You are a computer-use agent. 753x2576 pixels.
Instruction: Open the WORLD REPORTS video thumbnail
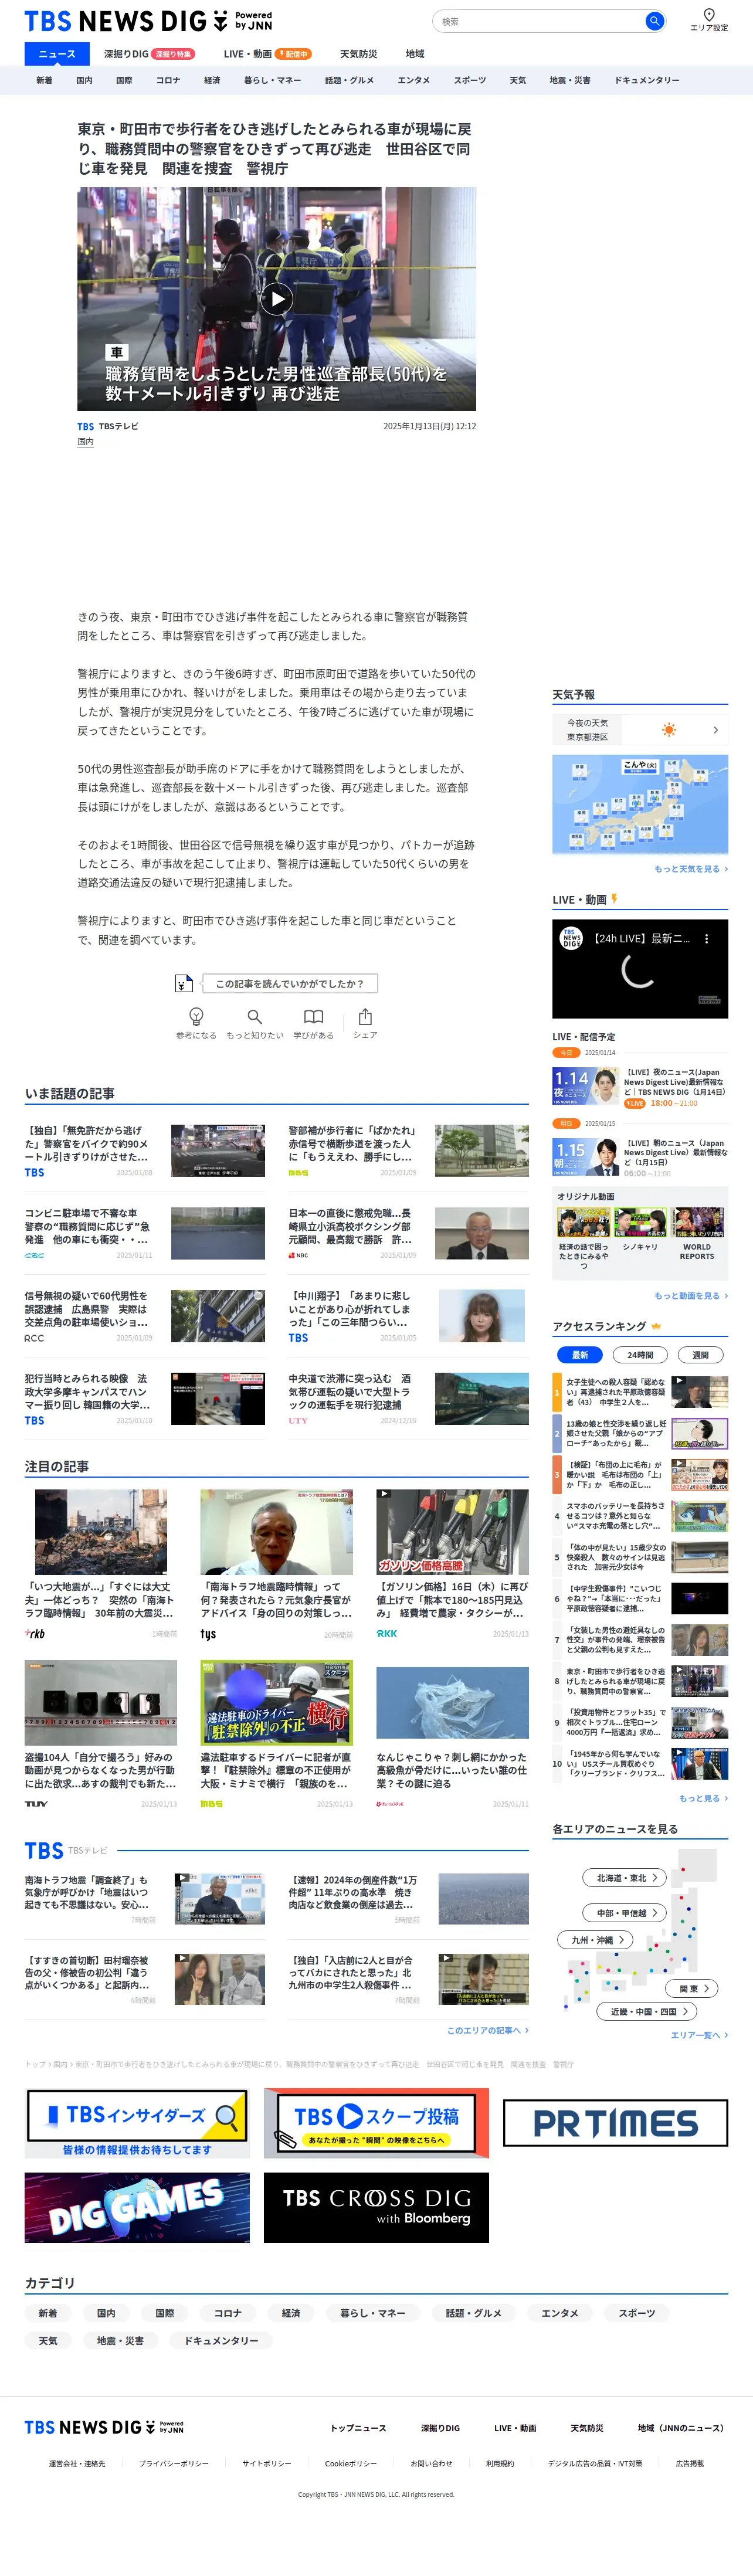[x=697, y=1222]
